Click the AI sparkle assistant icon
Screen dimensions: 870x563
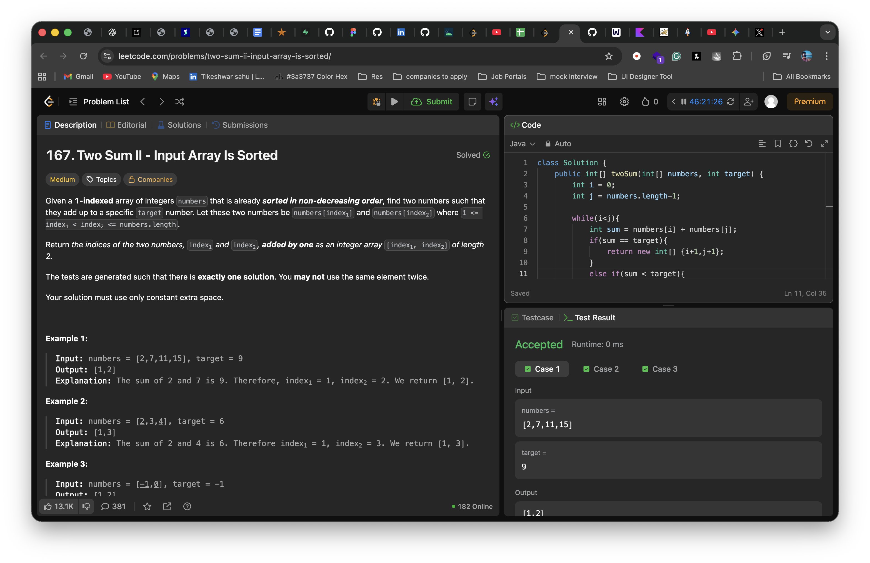(x=494, y=102)
